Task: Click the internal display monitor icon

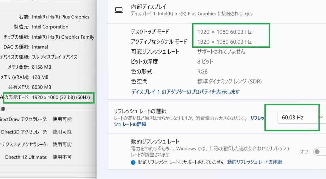Action: (119, 9)
